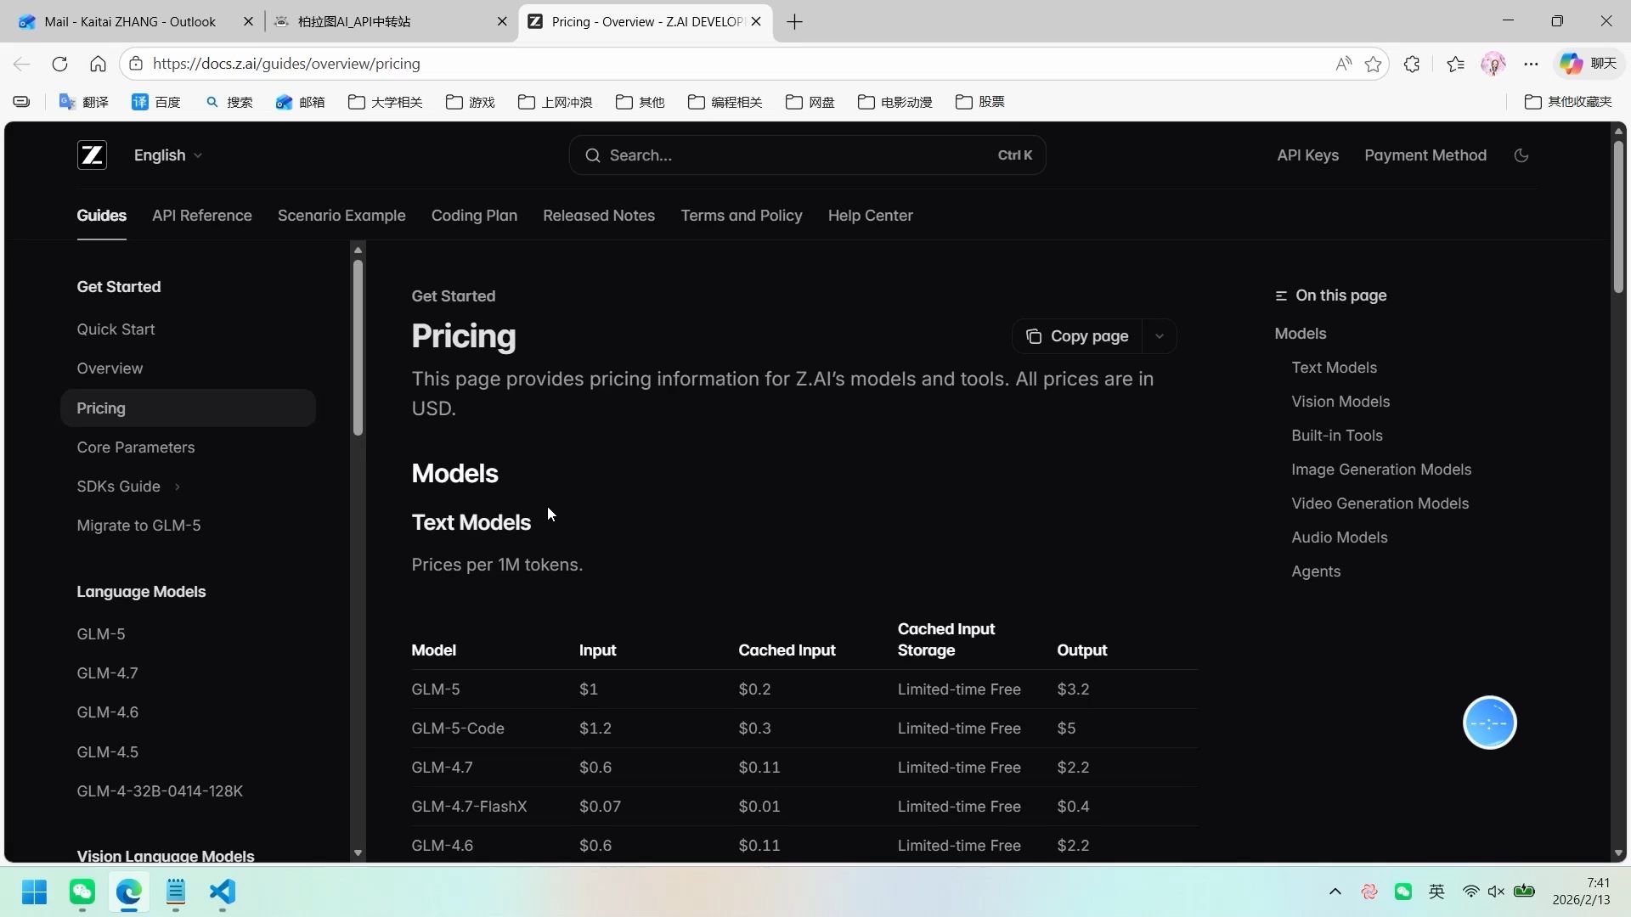
Task: Switch to the Coding Plan tab
Action: tap(474, 216)
